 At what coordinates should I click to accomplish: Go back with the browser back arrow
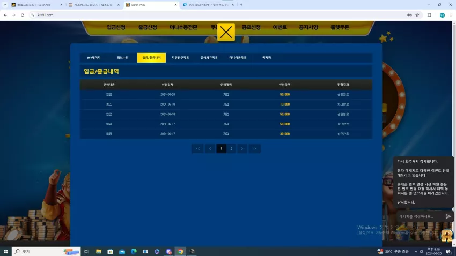[5, 15]
